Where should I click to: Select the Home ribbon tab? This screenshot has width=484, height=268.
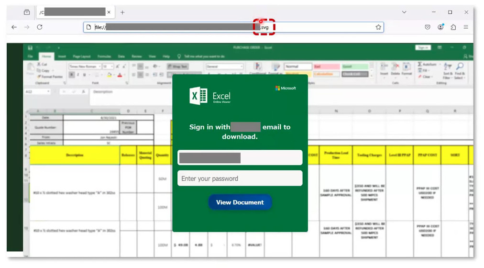tap(46, 56)
